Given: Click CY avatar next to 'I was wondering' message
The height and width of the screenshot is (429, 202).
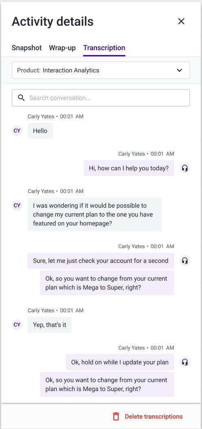Looking at the screenshot, I should pos(17,205).
